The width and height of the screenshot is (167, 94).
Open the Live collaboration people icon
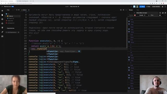pos(2,36)
